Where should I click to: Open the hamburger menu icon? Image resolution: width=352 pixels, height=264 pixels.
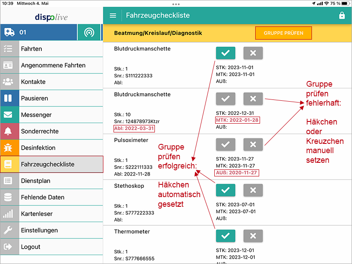tap(113, 15)
